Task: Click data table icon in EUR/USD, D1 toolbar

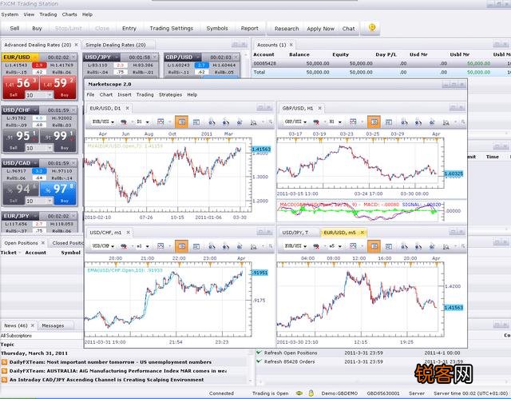Action: (x=196, y=122)
